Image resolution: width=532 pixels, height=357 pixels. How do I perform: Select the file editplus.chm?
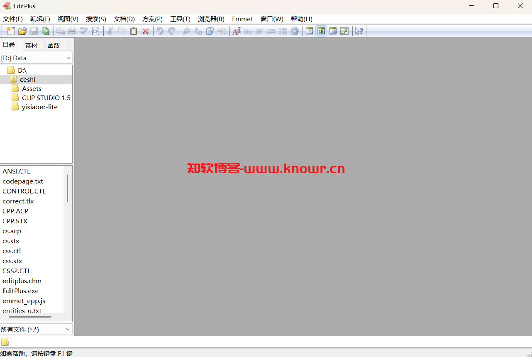[22, 281]
